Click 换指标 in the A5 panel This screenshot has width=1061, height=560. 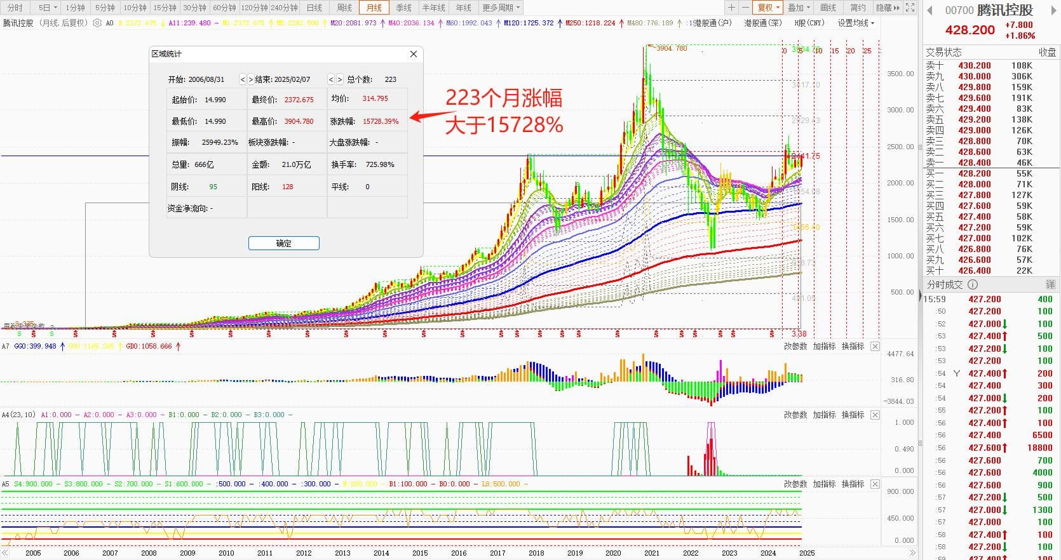853,484
